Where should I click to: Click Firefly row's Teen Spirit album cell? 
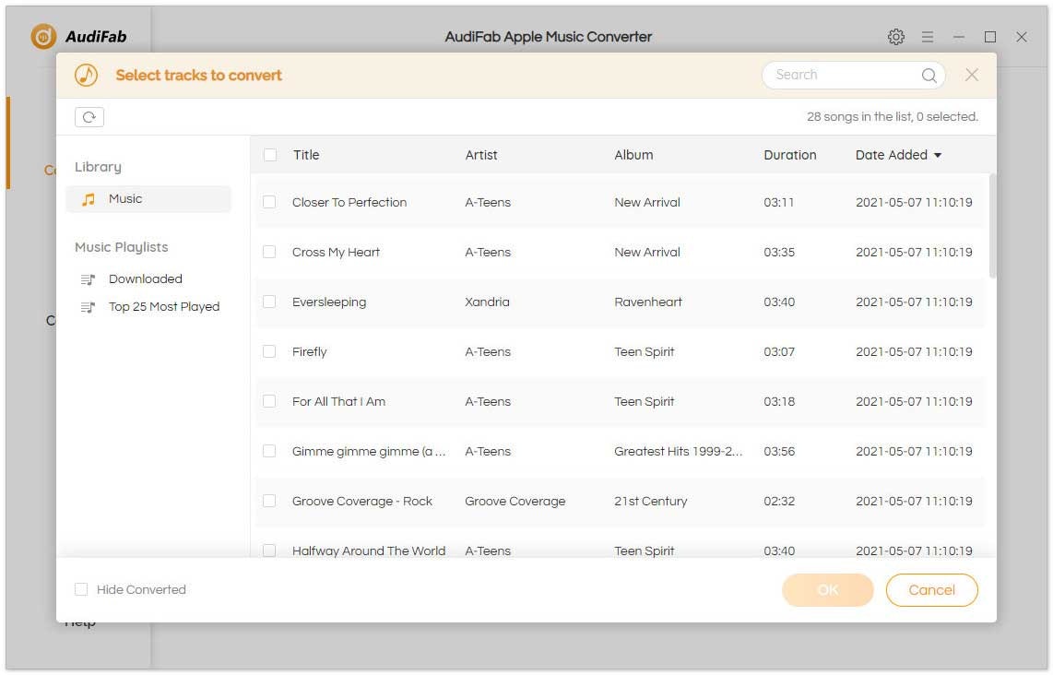644,351
